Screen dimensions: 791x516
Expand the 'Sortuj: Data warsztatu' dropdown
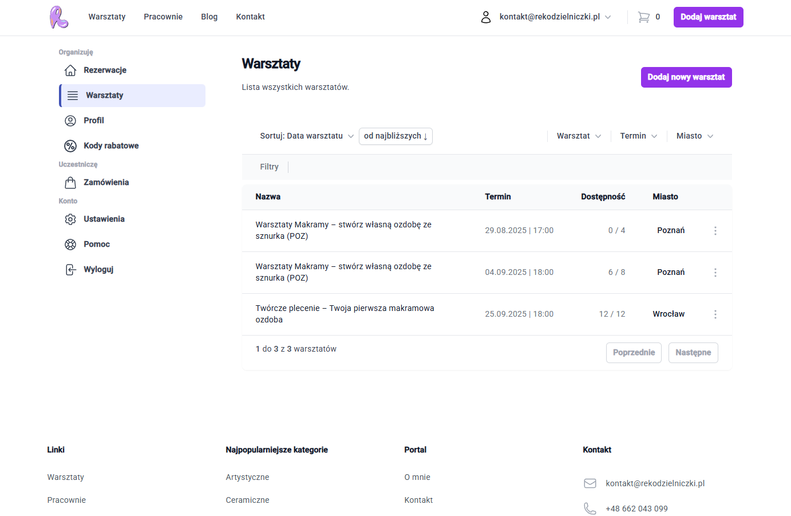point(307,136)
